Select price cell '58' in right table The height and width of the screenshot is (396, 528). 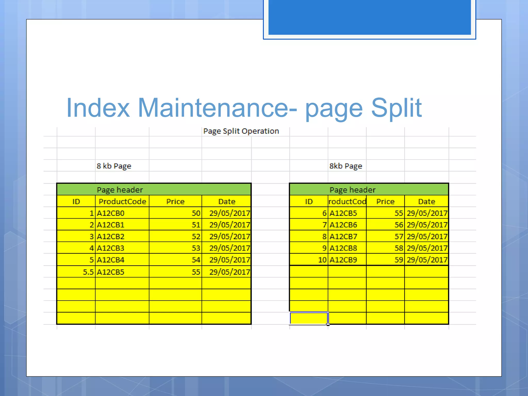tap(385, 248)
